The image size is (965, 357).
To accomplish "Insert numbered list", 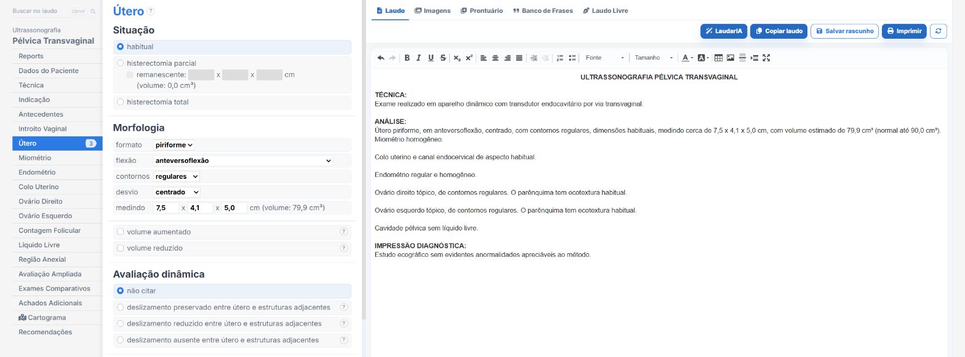I will 560,58.
